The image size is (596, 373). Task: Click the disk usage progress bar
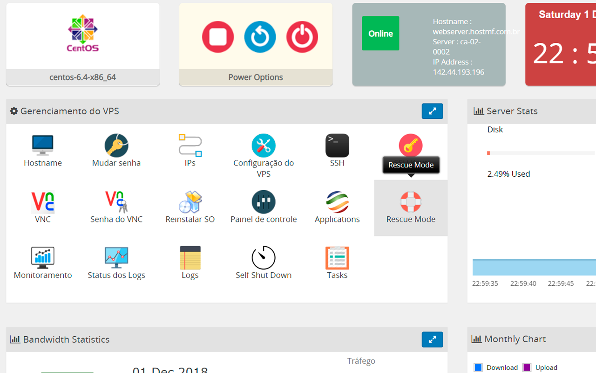[x=541, y=153]
